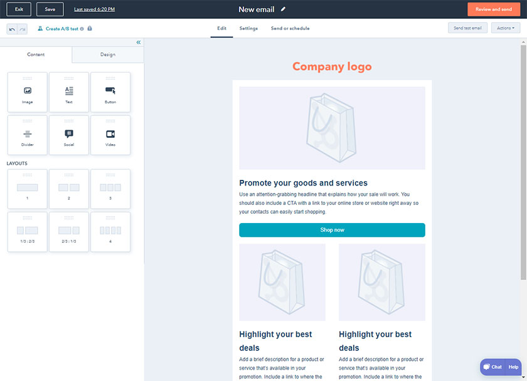The height and width of the screenshot is (381, 527).
Task: Select the Social content block
Action: tap(69, 135)
